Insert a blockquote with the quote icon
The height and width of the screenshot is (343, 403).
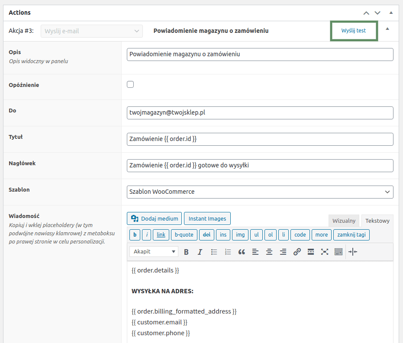click(242, 252)
